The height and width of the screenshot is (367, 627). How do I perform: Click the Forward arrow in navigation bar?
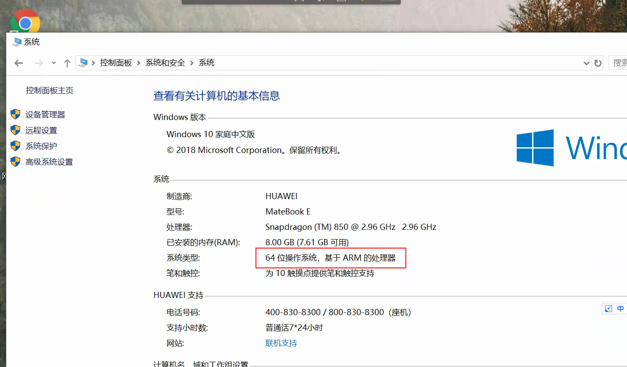(39, 63)
